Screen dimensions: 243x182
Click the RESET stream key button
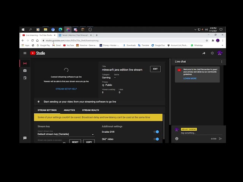[75, 141]
